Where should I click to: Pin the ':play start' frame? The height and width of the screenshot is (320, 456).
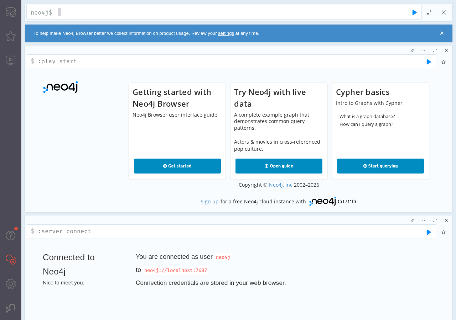[x=412, y=50]
